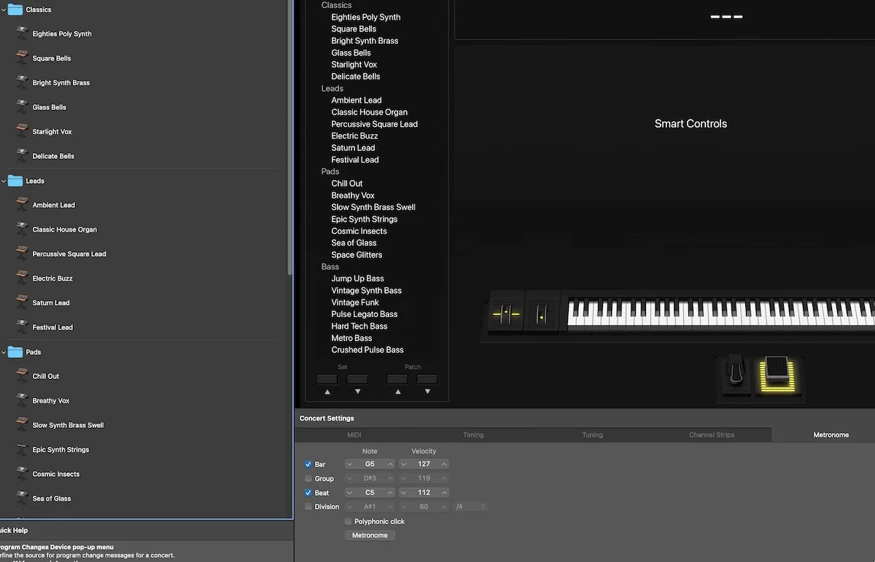The width and height of the screenshot is (875, 562).
Task: Switch to the MIDI settings tab
Action: pos(354,435)
